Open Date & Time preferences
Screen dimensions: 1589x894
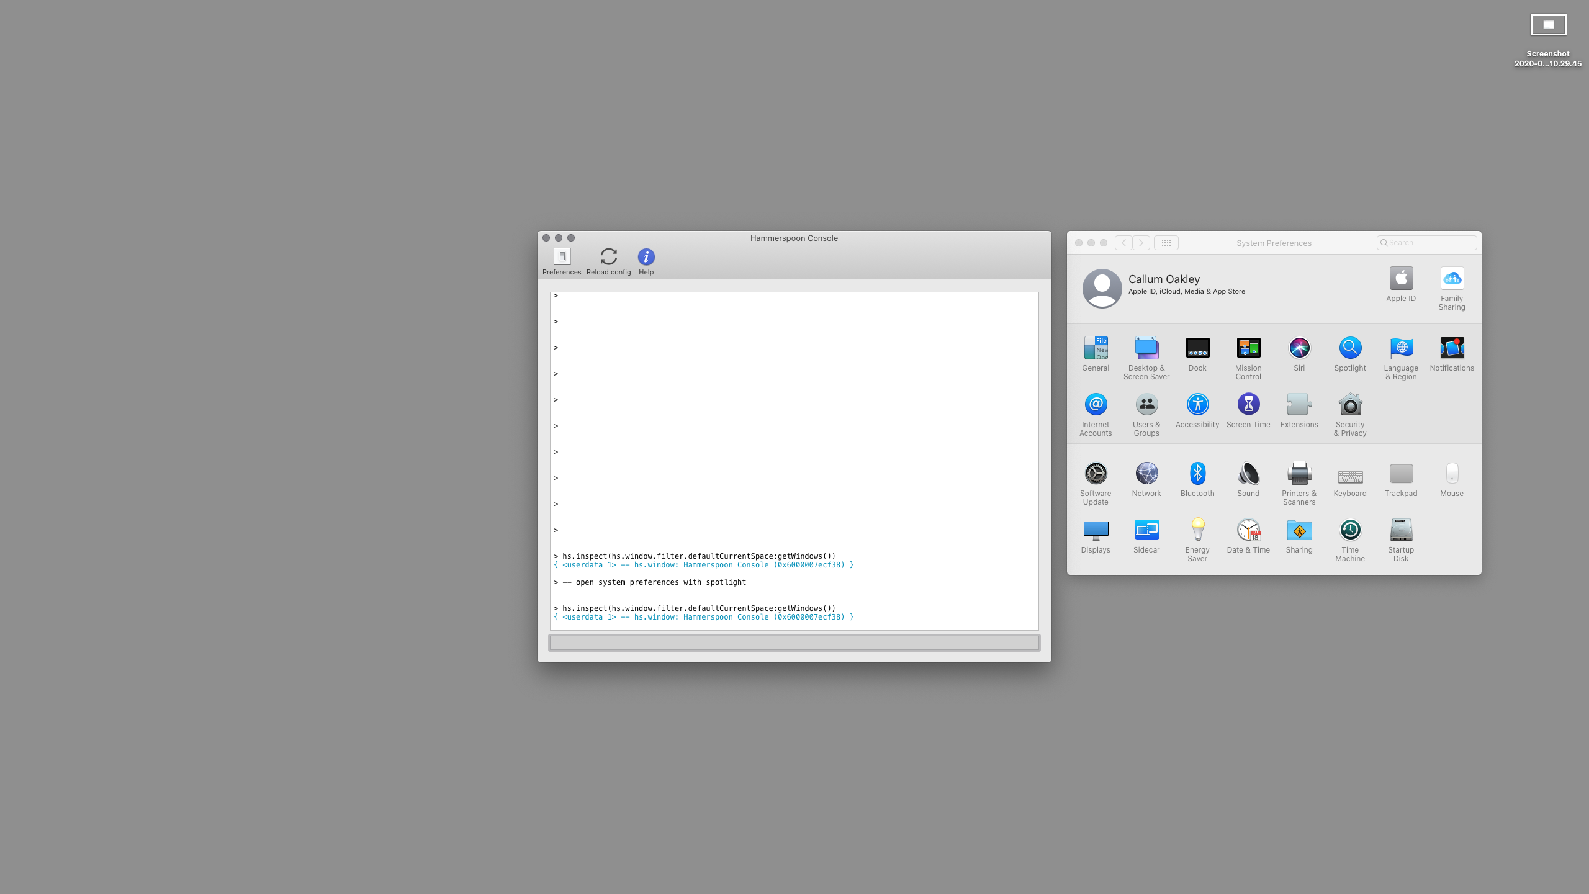[1248, 536]
